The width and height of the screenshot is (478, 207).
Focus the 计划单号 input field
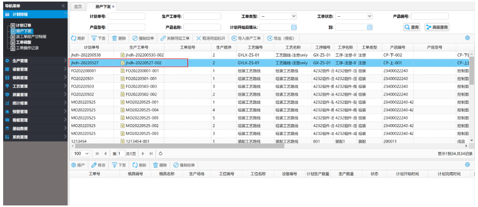pyautogui.click(x=127, y=16)
